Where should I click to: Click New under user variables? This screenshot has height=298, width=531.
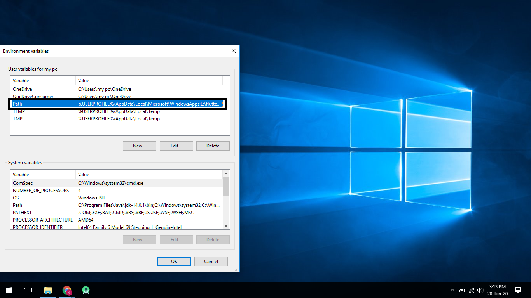(139, 146)
